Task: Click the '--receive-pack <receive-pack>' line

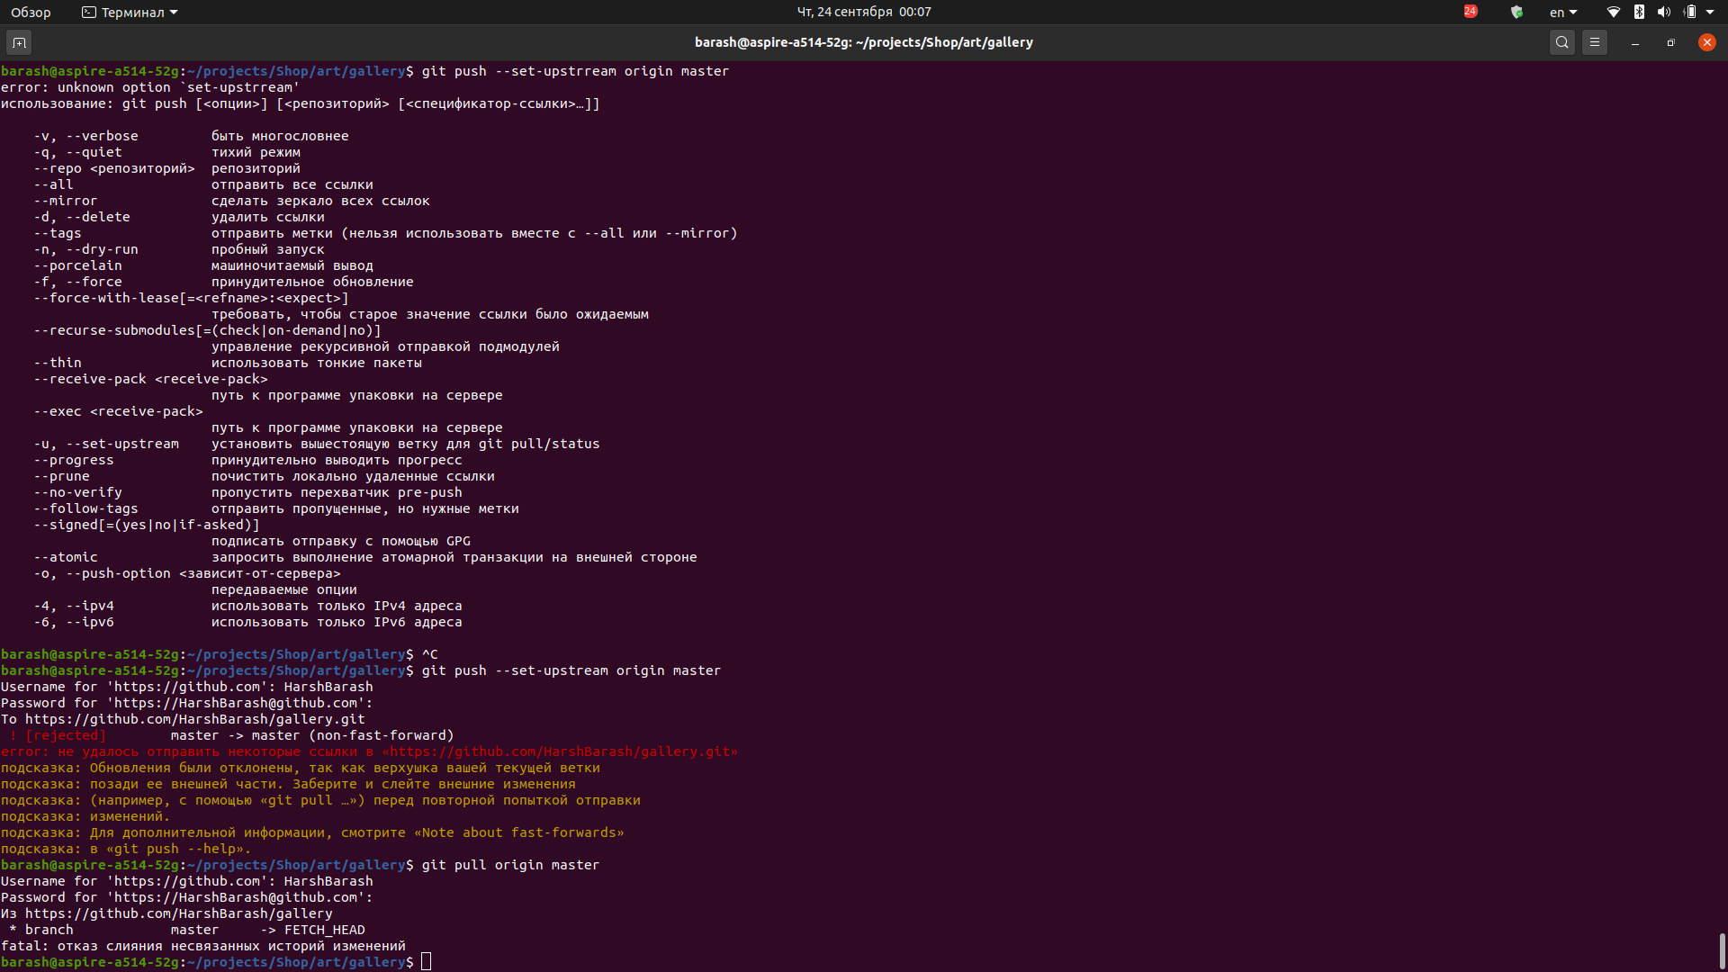Action: click(x=150, y=379)
